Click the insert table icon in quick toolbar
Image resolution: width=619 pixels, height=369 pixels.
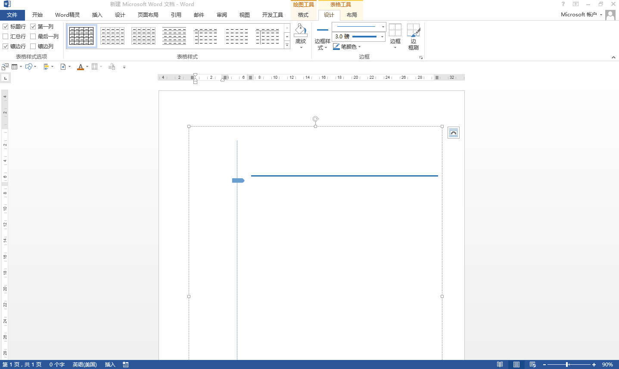tap(15, 67)
